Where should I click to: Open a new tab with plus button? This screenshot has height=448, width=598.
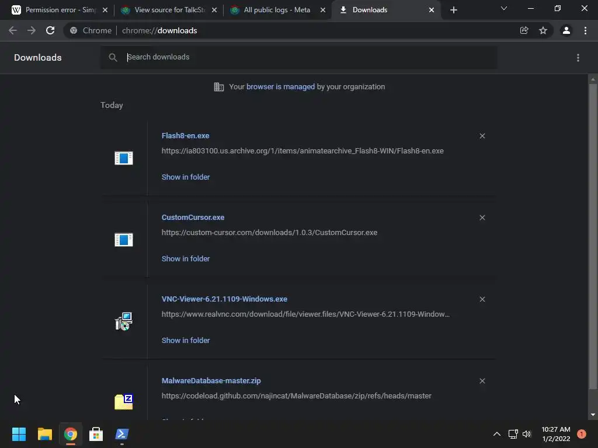pos(453,10)
